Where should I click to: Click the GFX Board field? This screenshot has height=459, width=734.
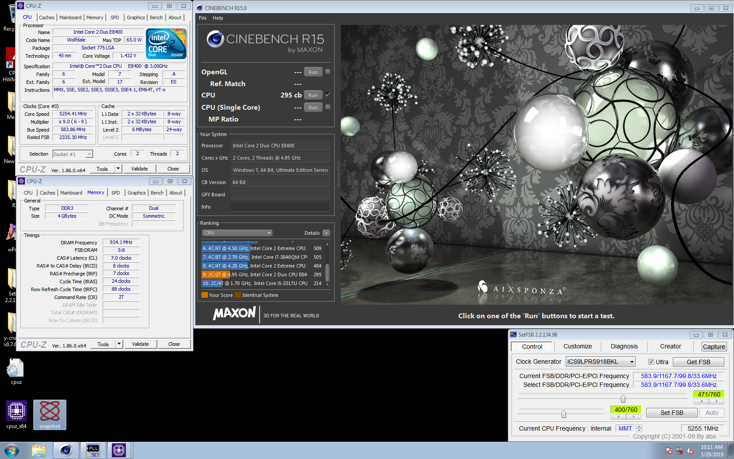280,195
